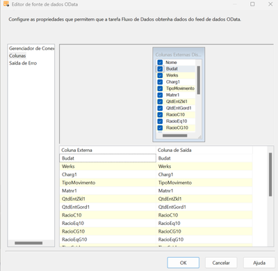Uncheck the Charg1 column checkbox
This screenshot has height=271, width=278.
(160, 82)
